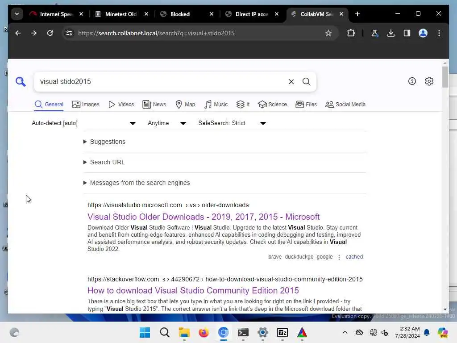
Task: Select the Images search category
Action: click(85, 105)
